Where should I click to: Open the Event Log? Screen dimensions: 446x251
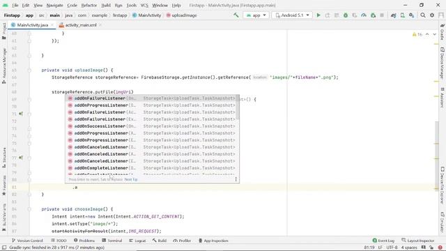(x=383, y=241)
